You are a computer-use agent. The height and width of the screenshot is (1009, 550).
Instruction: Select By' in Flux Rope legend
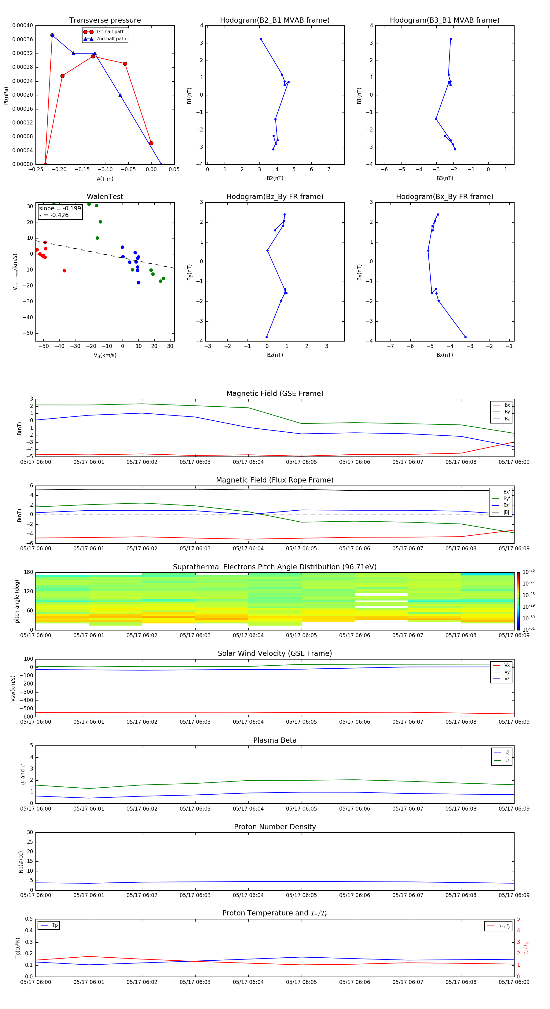pyautogui.click(x=501, y=499)
